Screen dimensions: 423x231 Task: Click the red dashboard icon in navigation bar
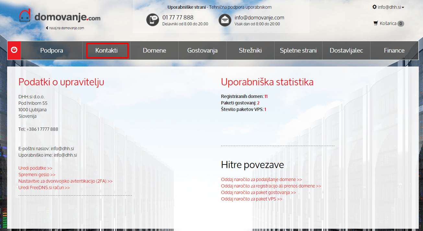[x=14, y=50]
